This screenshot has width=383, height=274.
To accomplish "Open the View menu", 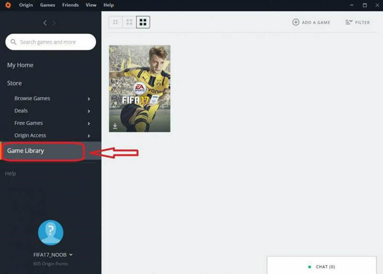I will (x=91, y=5).
